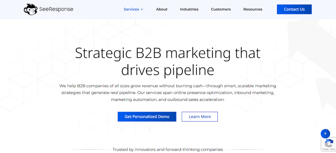
Task: Click the SeeResponse monkey logo icon
Action: click(x=31, y=10)
